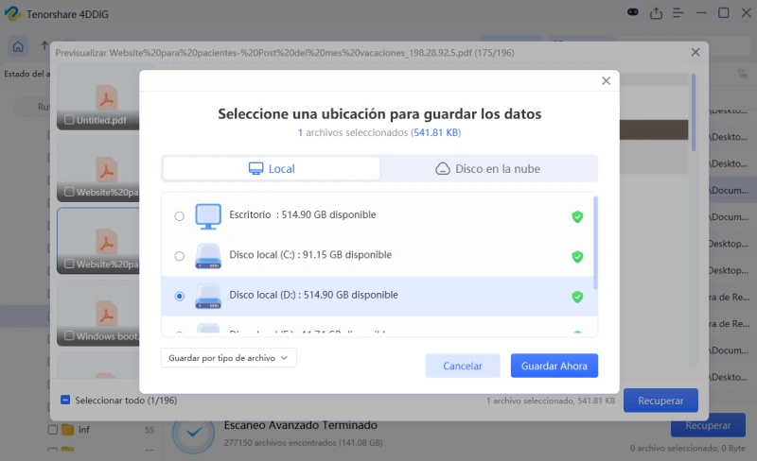Switch to the Local tab
The image size is (757, 461).
click(x=271, y=169)
